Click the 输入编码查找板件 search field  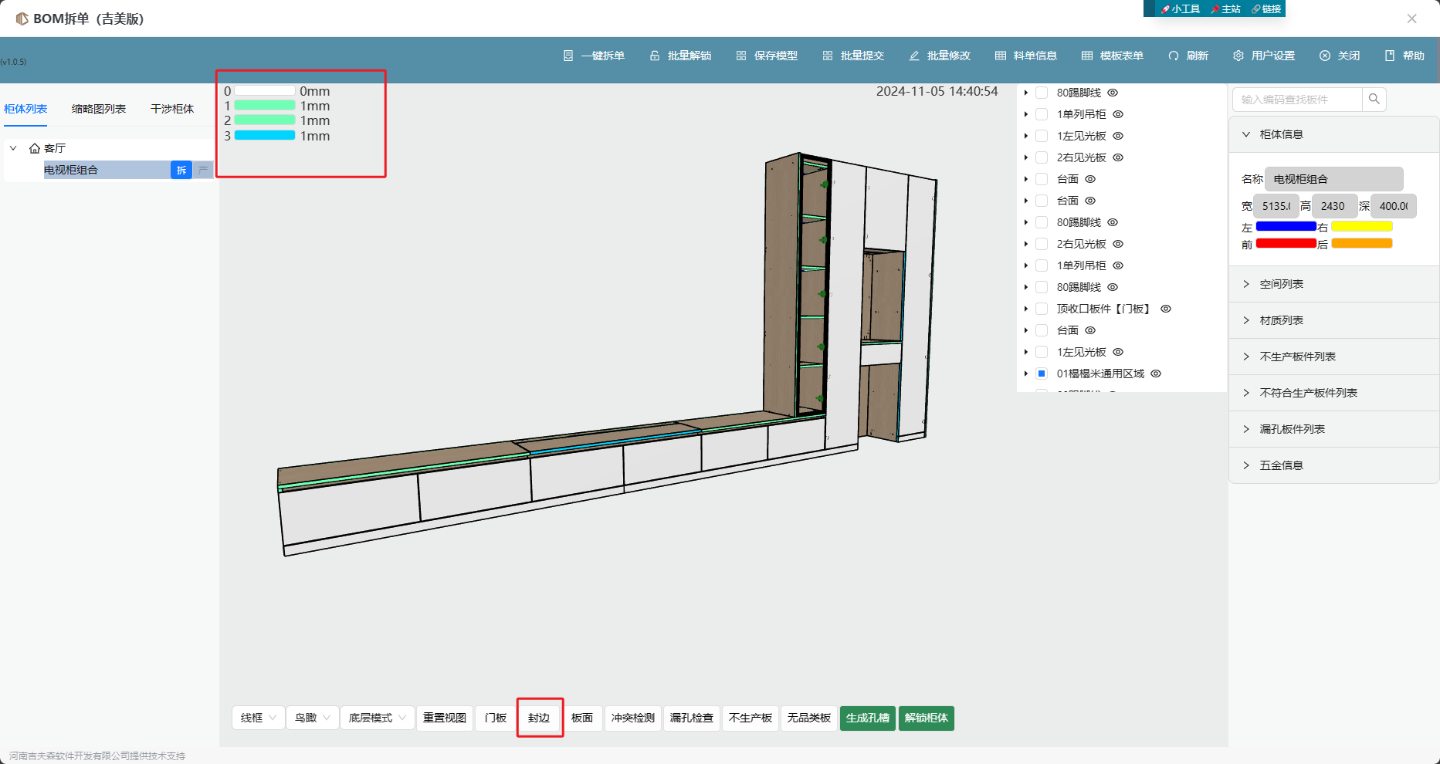[x=1297, y=100]
